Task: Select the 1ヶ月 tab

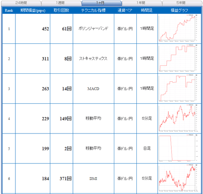Action: (101, 3)
